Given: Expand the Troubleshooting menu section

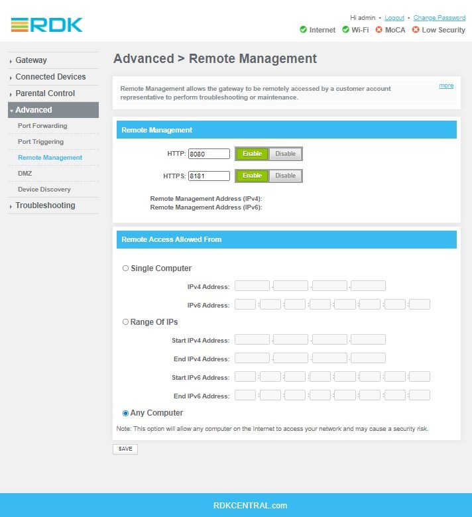Looking at the screenshot, I should 45,205.
